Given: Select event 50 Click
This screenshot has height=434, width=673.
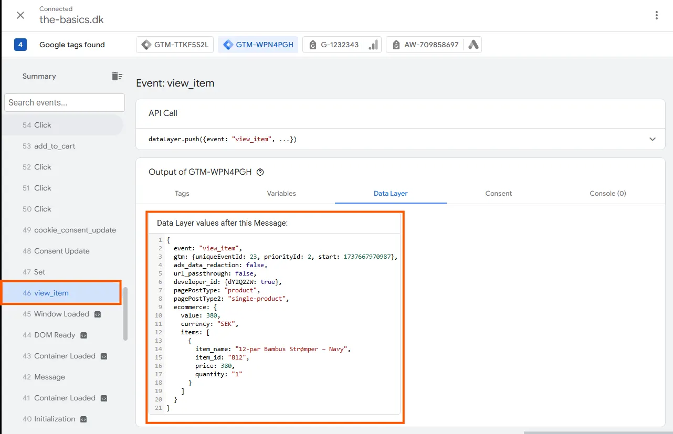Looking at the screenshot, I should [62, 209].
